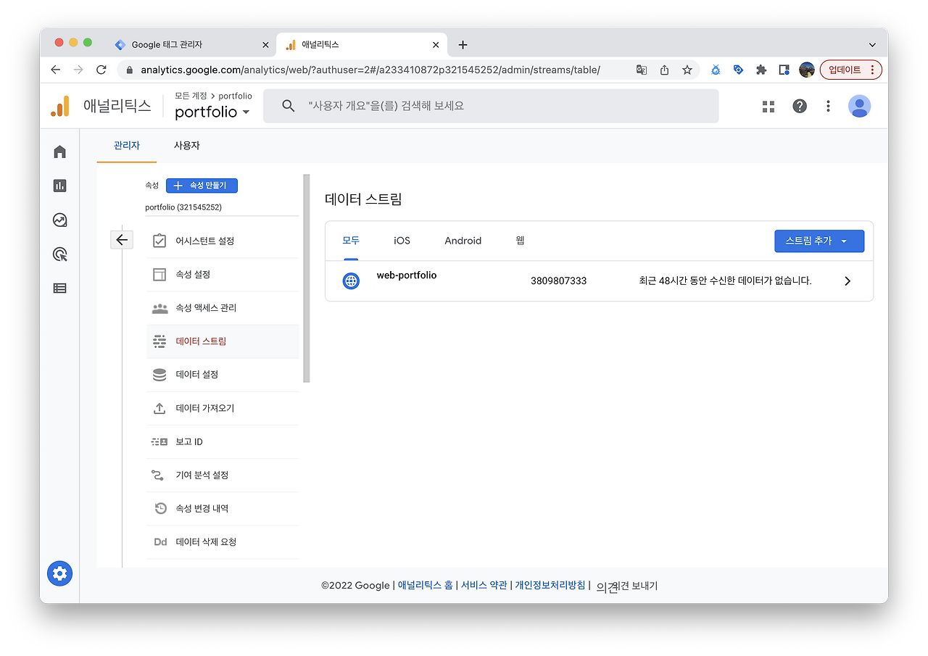Open 기여 분석 설정 menu item

(x=223, y=475)
